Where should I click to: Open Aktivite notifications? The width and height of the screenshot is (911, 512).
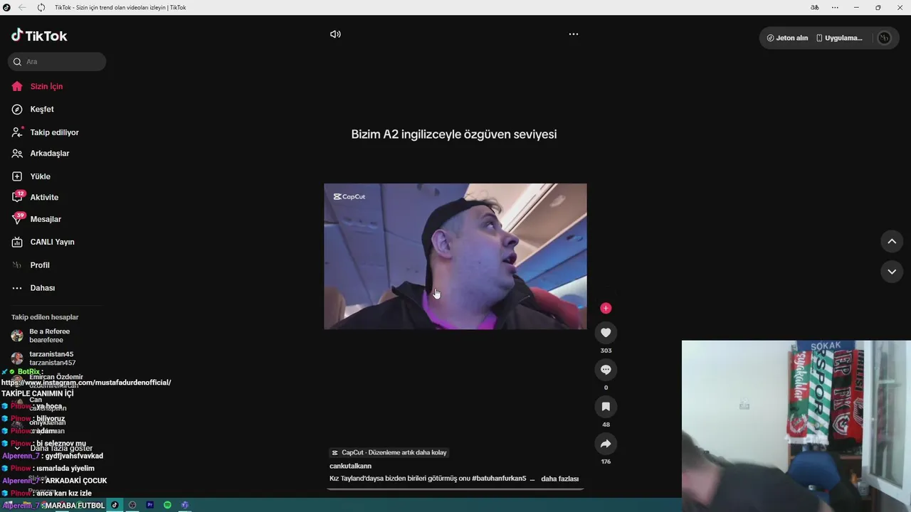point(44,198)
